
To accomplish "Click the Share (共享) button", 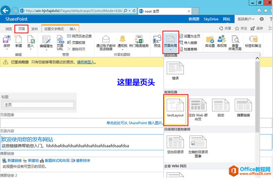I will pos(225,28).
